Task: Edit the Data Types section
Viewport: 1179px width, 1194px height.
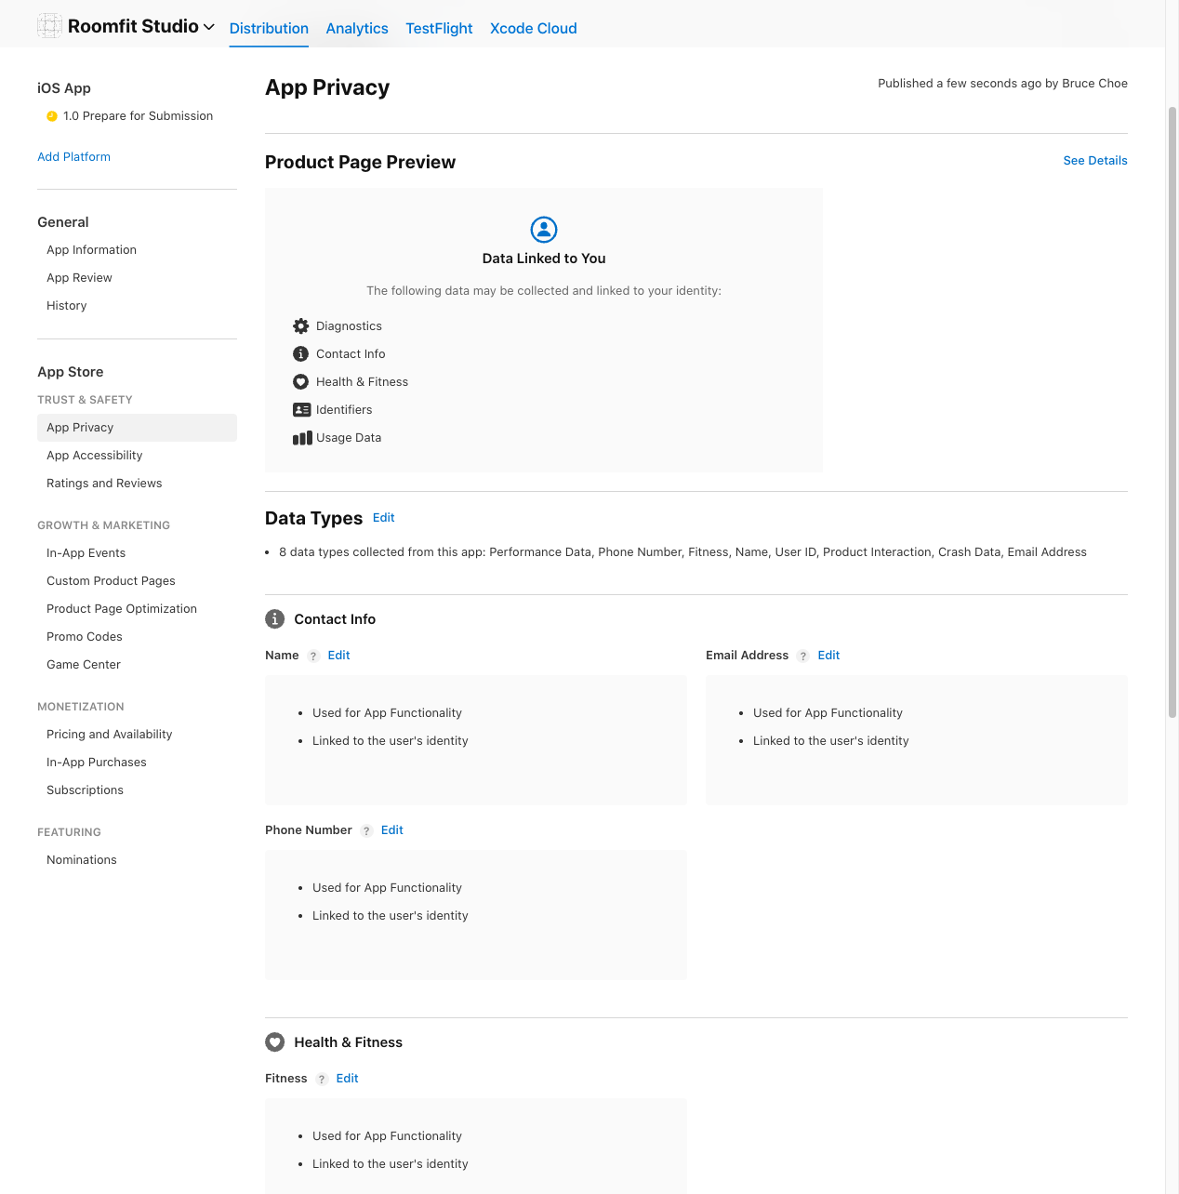Action: [383, 518]
